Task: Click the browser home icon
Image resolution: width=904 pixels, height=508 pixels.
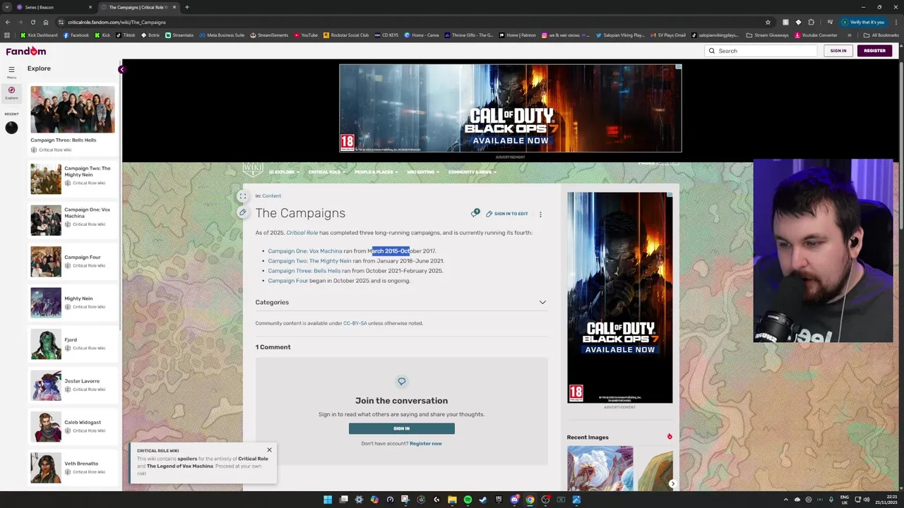Action: [x=45, y=22]
